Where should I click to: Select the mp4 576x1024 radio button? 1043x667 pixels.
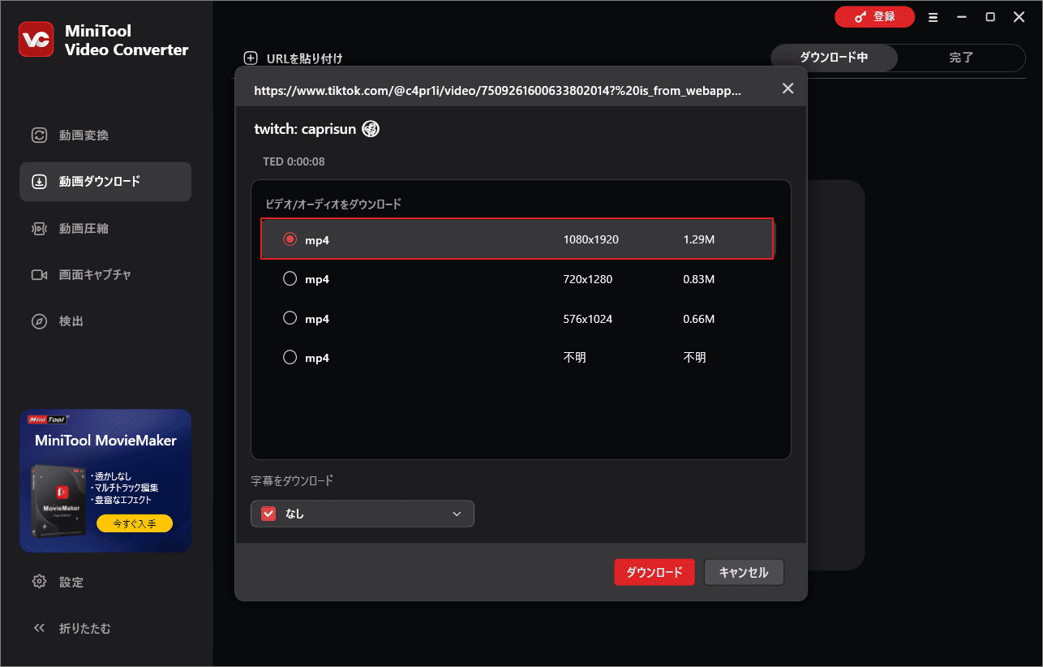tap(290, 318)
